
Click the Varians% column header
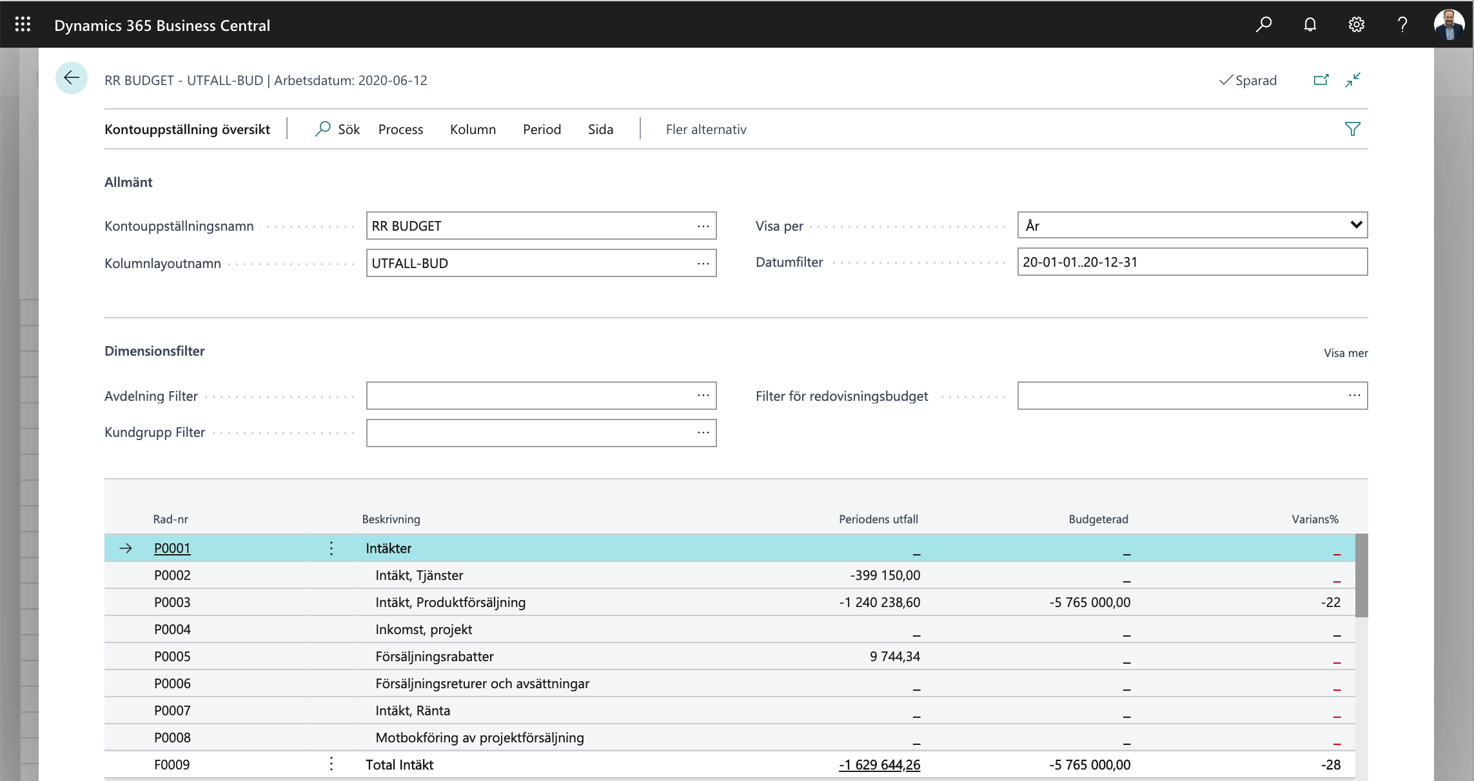coord(1315,519)
